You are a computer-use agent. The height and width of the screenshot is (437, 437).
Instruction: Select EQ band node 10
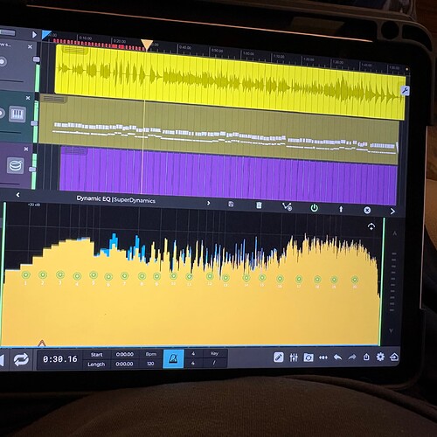point(173,275)
